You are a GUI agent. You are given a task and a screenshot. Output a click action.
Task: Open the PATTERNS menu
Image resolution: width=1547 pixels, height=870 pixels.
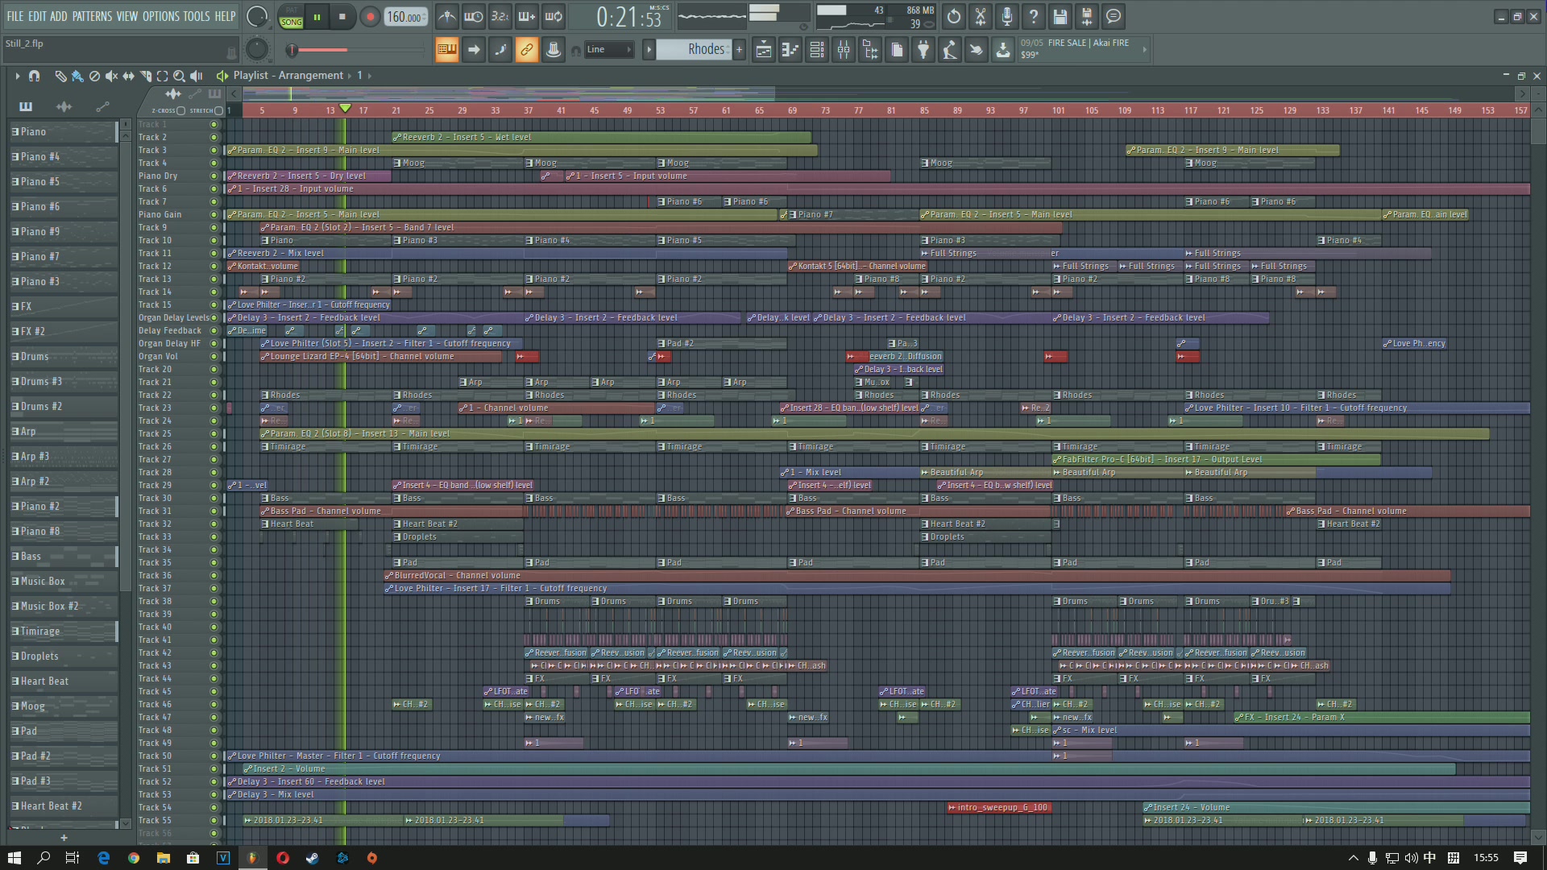pos(93,16)
